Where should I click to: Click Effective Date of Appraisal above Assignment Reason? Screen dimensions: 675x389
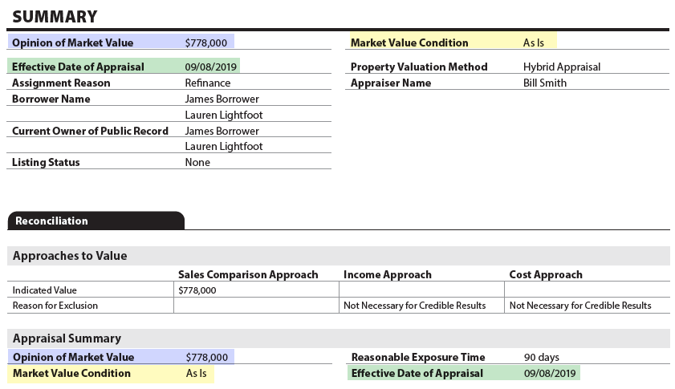pyautogui.click(x=78, y=67)
